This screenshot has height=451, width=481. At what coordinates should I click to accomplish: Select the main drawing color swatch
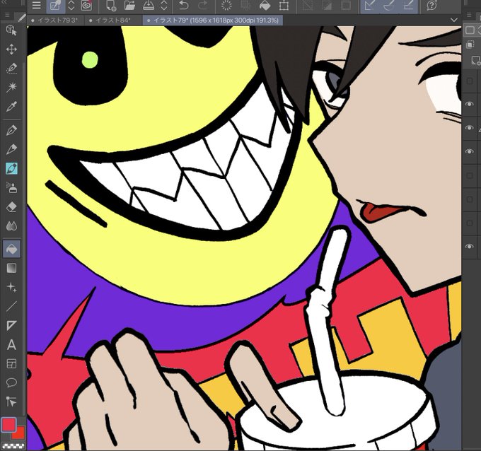tap(9, 425)
